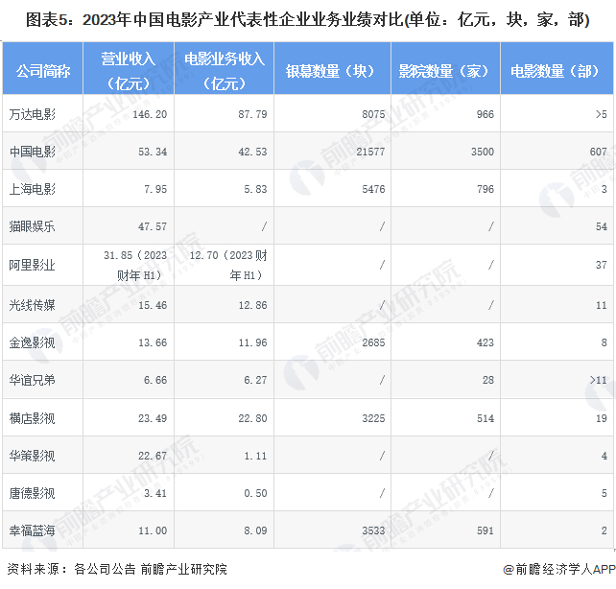Click the chart title 图表5
The width and height of the screenshot is (616, 589).
(307, 19)
